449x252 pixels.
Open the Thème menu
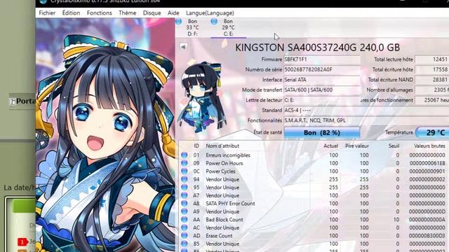pos(128,13)
